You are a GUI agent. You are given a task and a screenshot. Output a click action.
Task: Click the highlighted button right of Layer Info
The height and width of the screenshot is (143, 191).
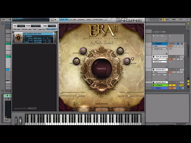click(x=51, y=29)
